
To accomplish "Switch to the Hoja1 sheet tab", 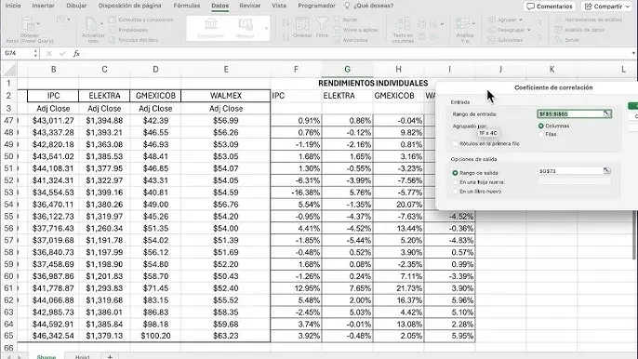I will (82, 356).
